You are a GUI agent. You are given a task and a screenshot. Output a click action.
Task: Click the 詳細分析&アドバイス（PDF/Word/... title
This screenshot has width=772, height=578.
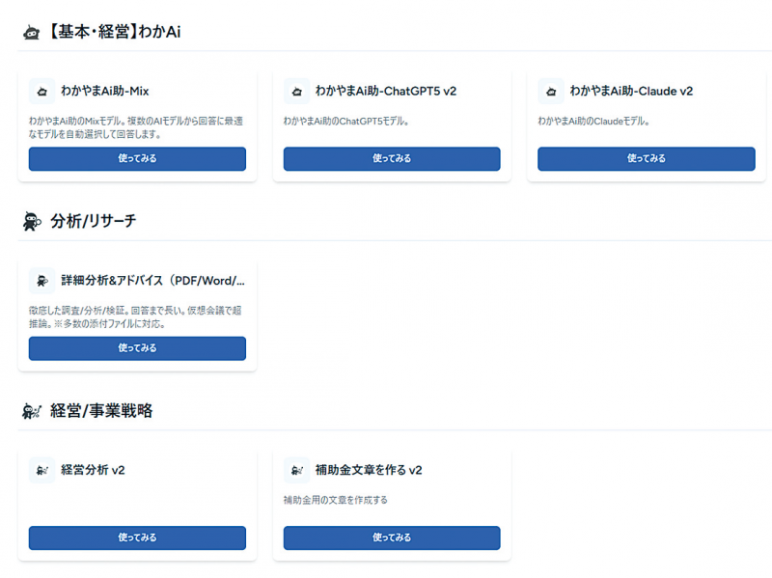pos(152,281)
